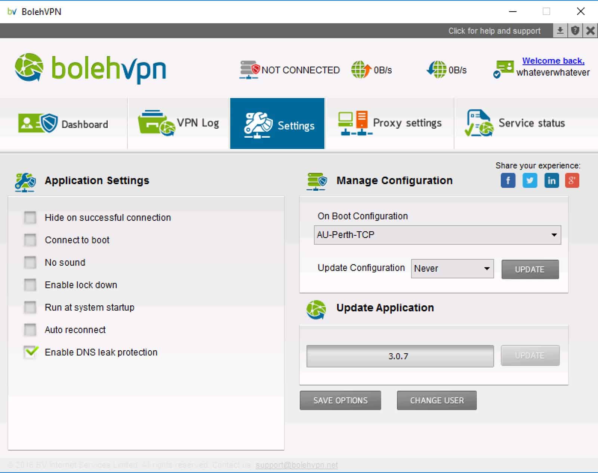Click the Twitter share icon

530,181
